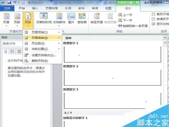Open navigation pane headings browse tab
This screenshot has height=127, width=169.
coord(5,51)
